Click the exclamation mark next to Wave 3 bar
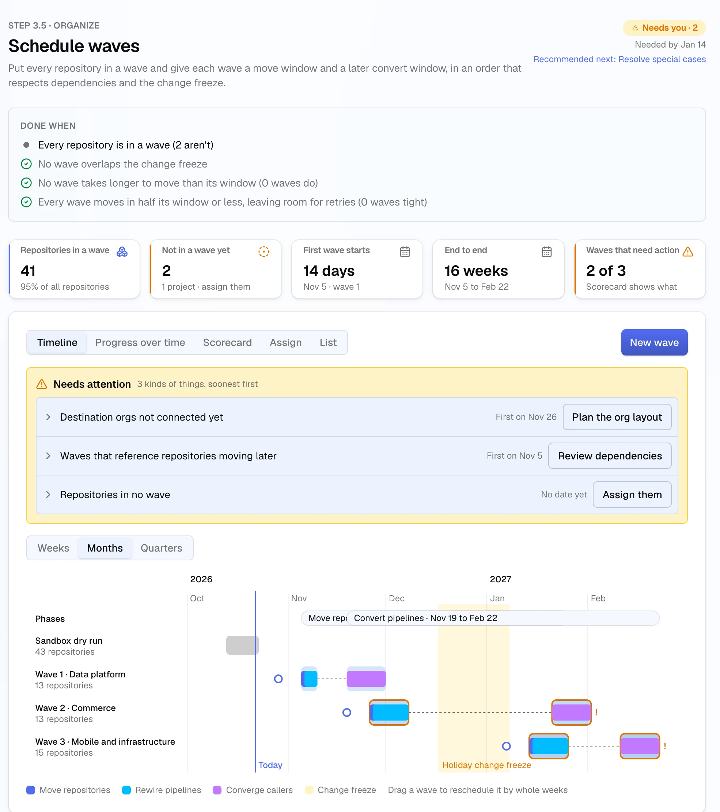720x812 pixels. (x=664, y=747)
